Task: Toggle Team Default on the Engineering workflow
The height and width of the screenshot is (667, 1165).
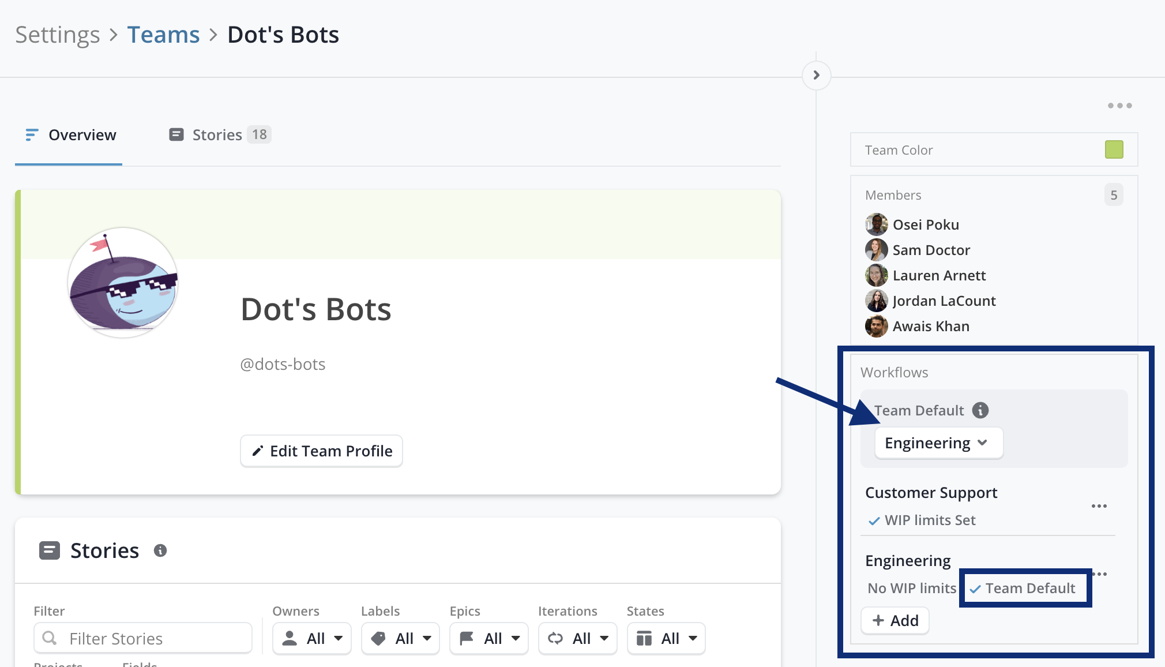Action: (1025, 588)
